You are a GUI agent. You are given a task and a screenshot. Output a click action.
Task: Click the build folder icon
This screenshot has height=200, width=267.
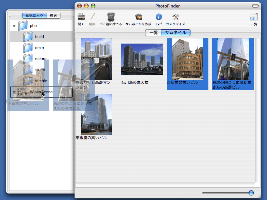click(x=28, y=37)
